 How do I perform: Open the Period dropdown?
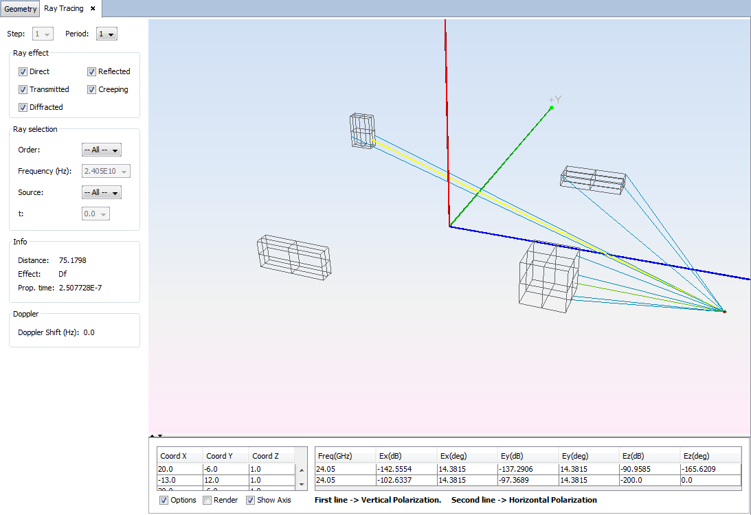(107, 34)
